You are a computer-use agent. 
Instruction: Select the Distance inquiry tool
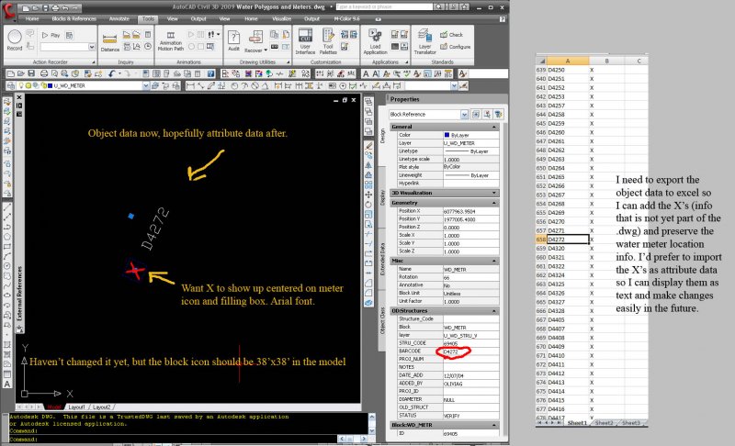(109, 42)
